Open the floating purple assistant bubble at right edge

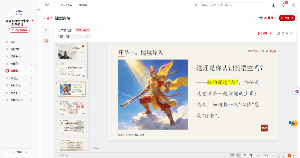coord(297,92)
